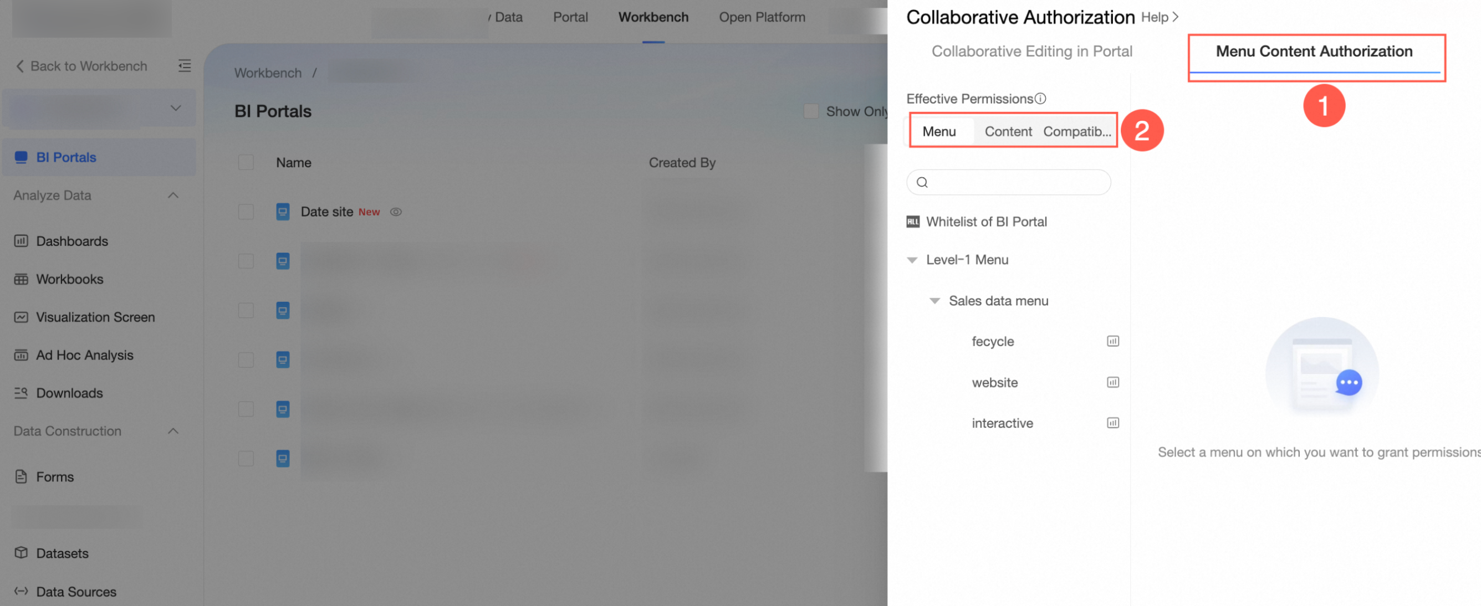Click the Ad Hoc Analysis icon
This screenshot has width=1481, height=606.
tap(21, 355)
